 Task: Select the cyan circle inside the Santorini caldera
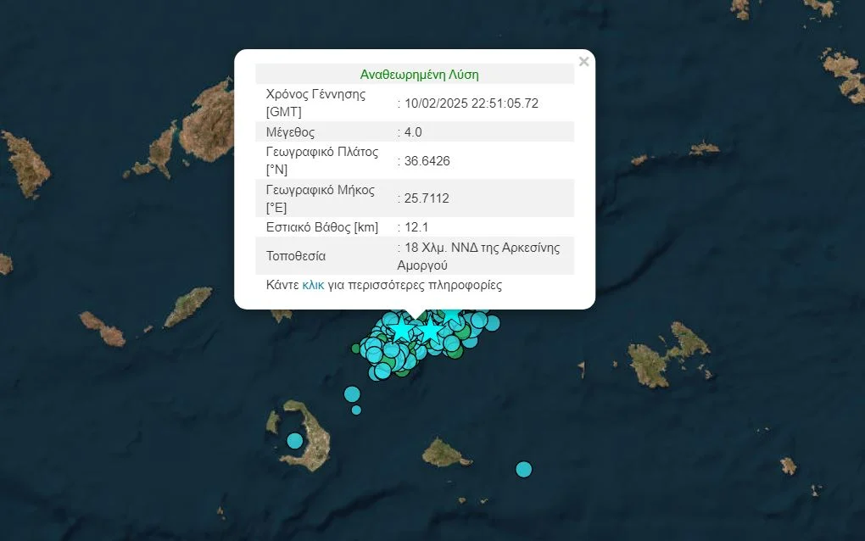click(294, 441)
